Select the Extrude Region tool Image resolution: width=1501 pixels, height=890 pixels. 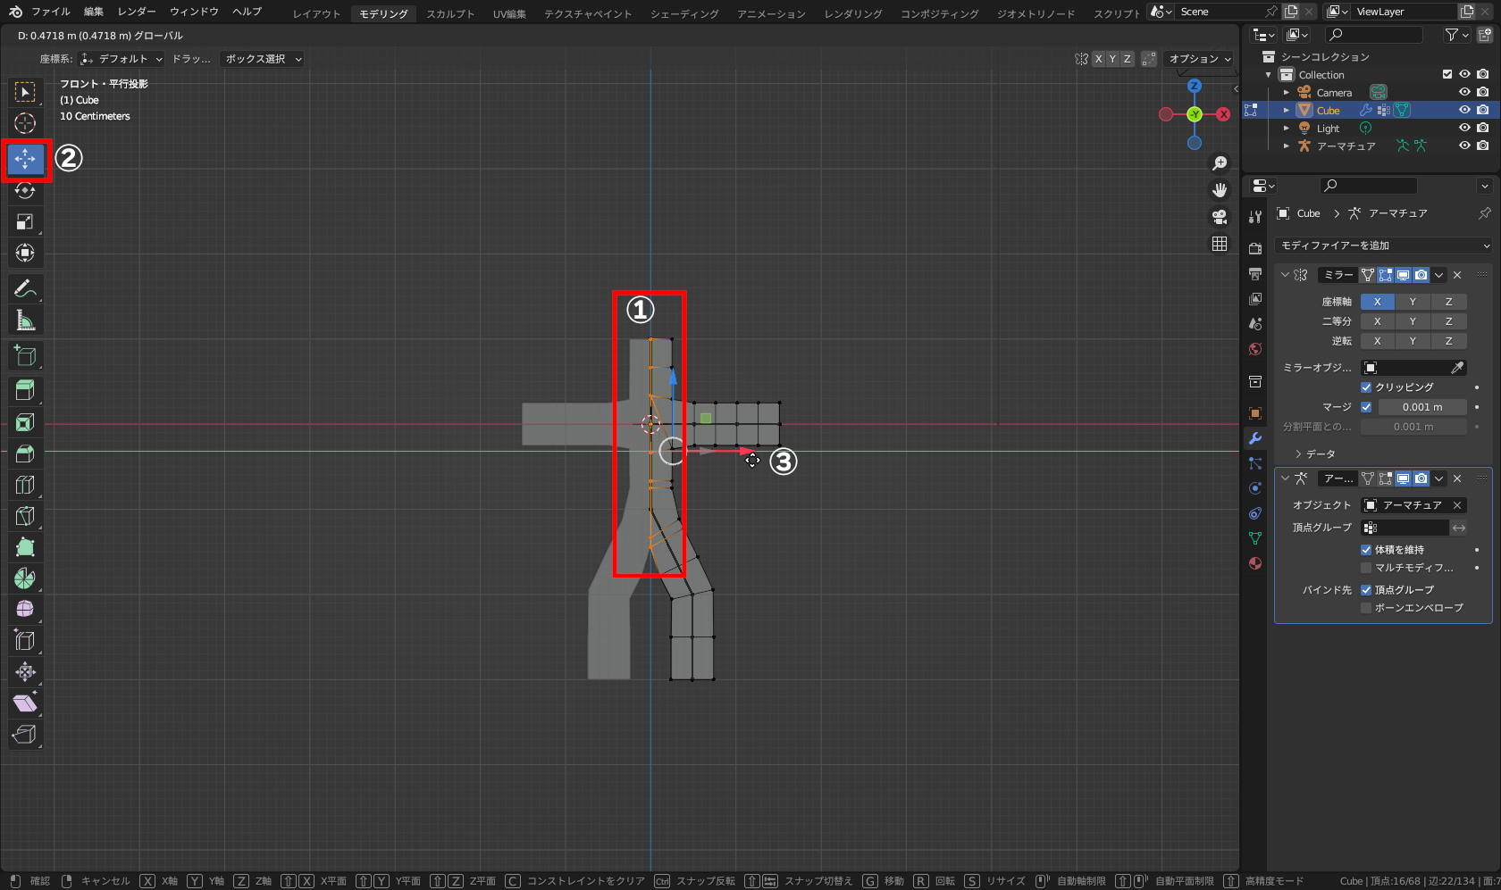(x=25, y=390)
